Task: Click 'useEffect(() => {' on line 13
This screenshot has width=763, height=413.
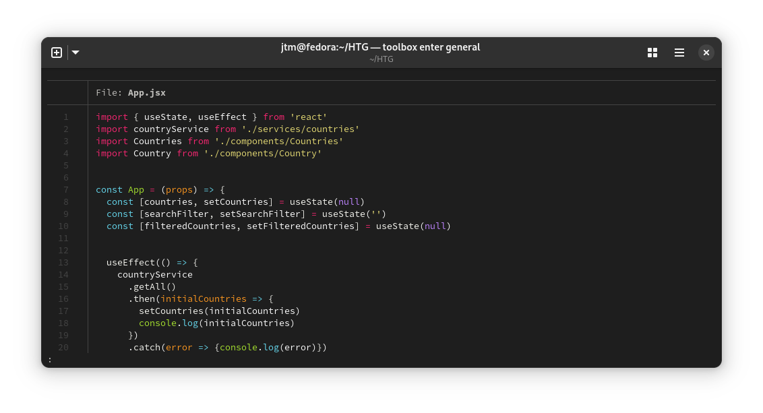Action: [152, 263]
